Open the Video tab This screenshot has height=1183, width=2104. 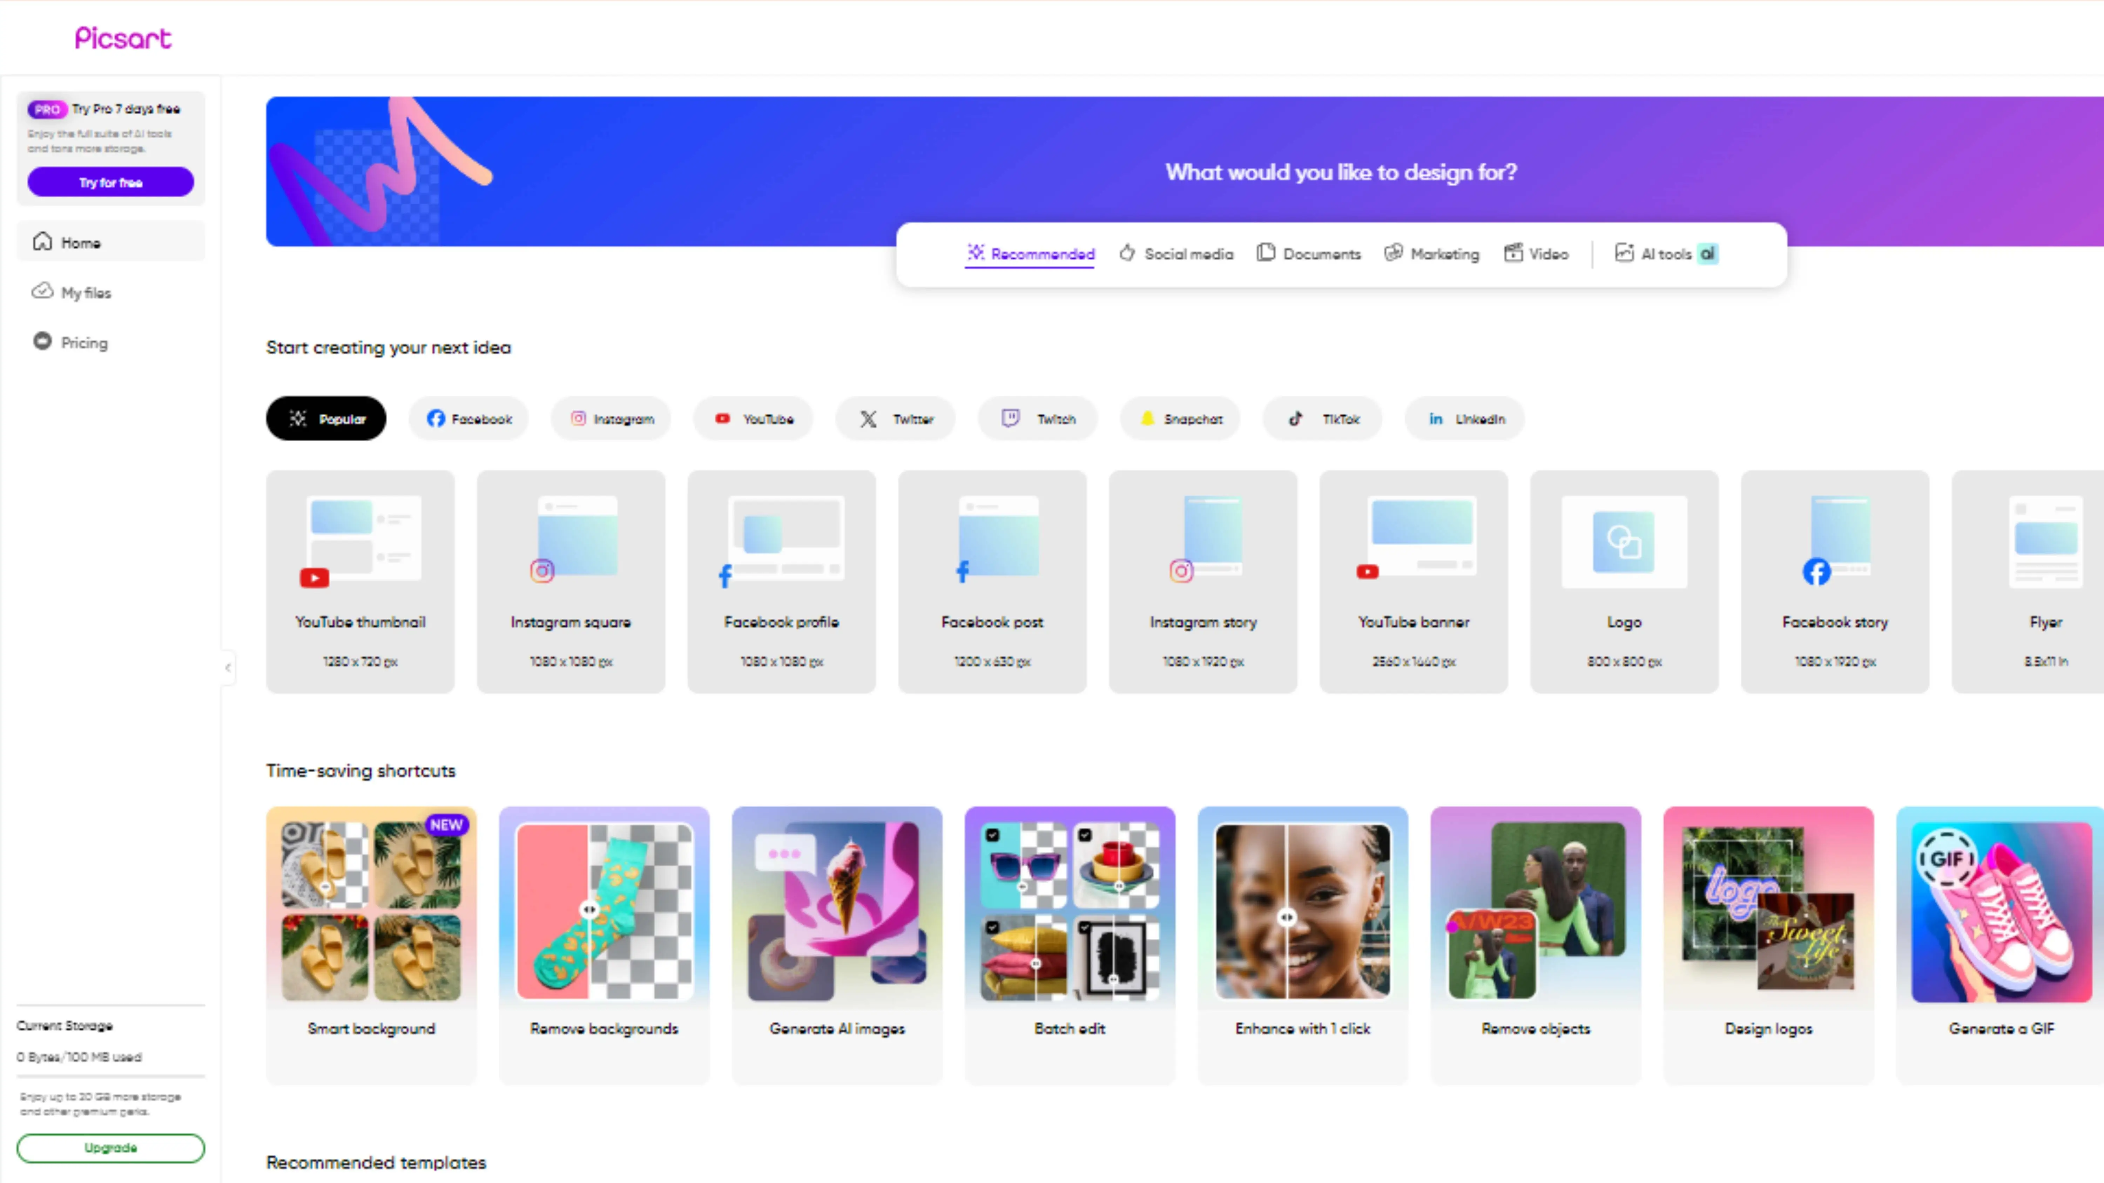[1536, 254]
